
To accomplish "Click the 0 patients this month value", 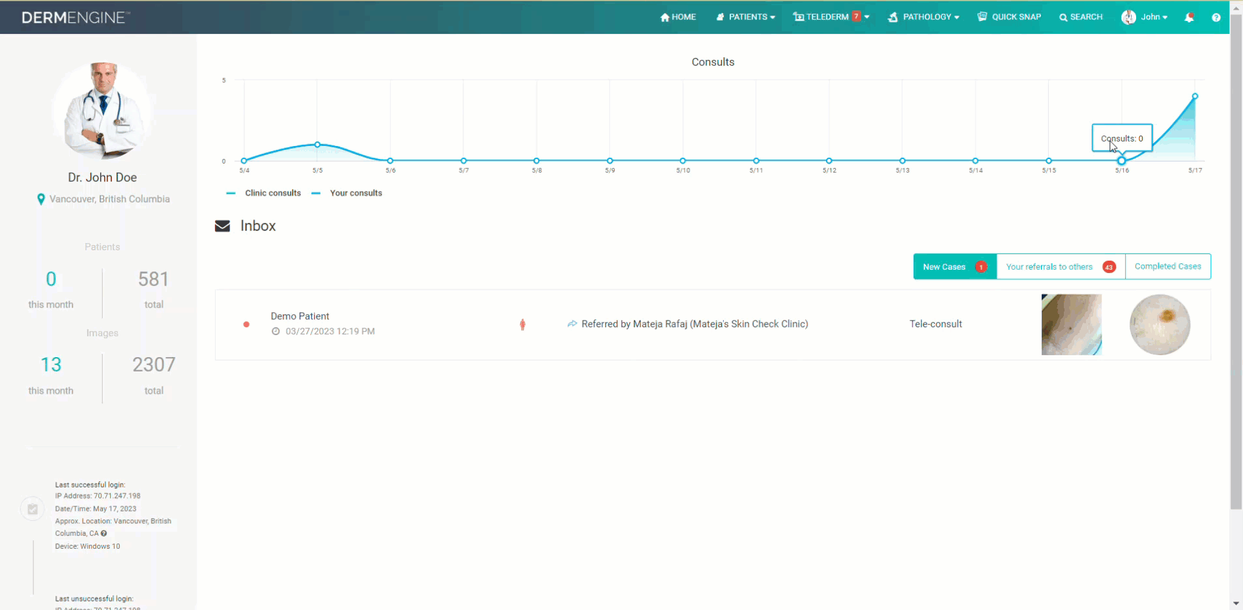I will [51, 279].
